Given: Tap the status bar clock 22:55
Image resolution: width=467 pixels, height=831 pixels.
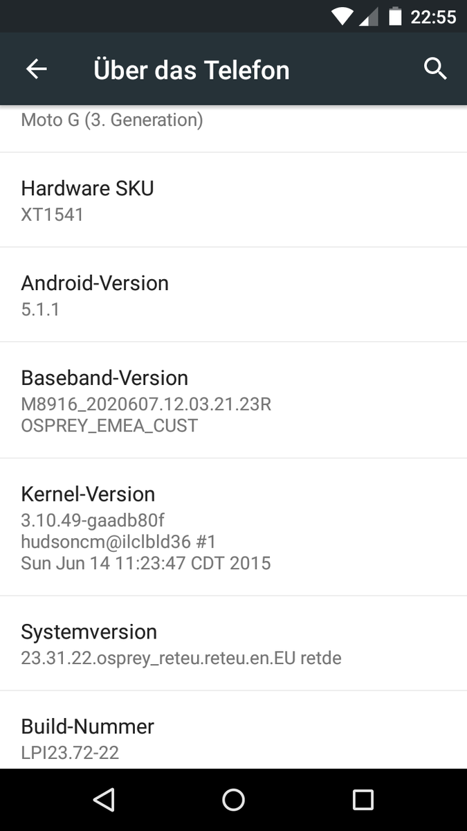Looking at the screenshot, I should tap(433, 17).
